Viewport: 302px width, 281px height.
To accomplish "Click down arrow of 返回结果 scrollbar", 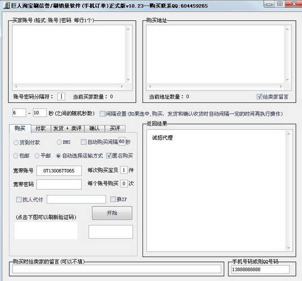I will (x=288, y=248).
